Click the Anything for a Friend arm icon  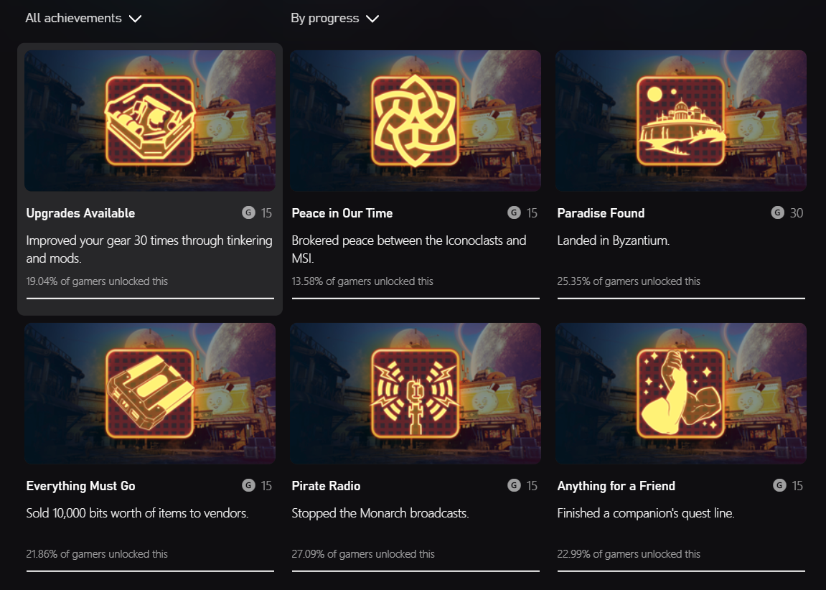point(680,393)
